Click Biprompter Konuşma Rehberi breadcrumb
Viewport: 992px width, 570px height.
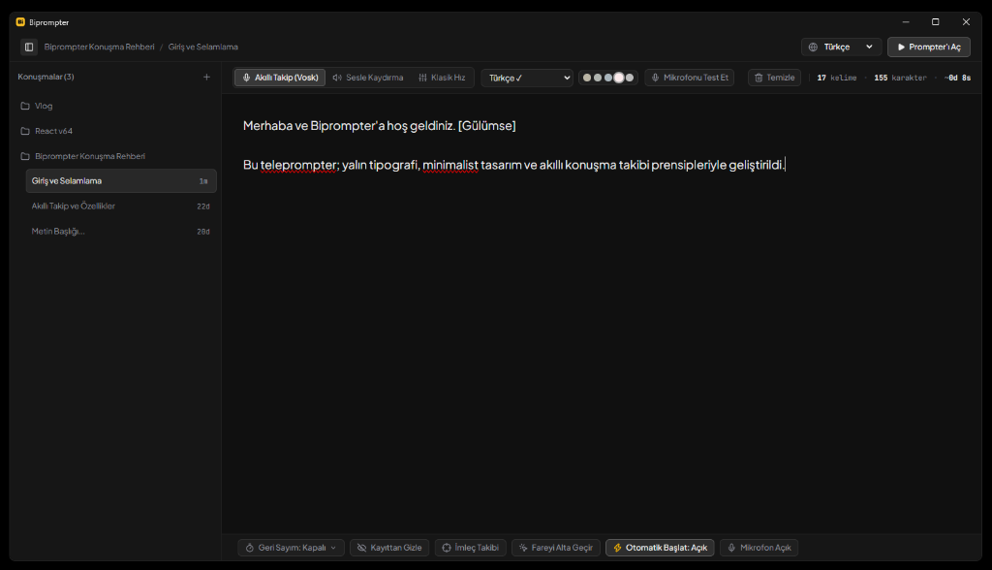100,47
